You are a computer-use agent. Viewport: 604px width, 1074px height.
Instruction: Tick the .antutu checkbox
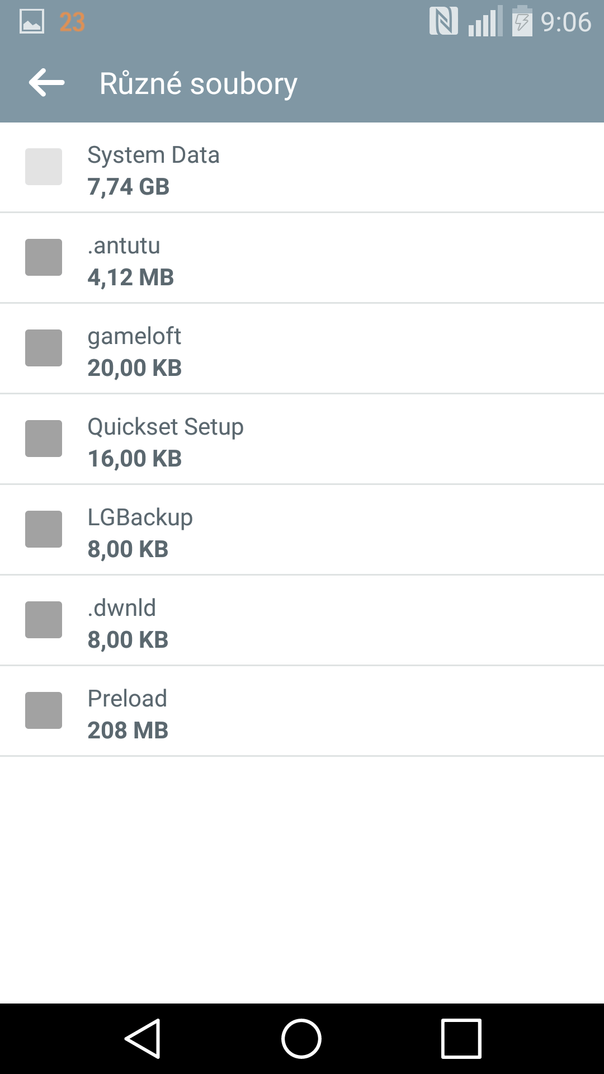[x=44, y=257]
